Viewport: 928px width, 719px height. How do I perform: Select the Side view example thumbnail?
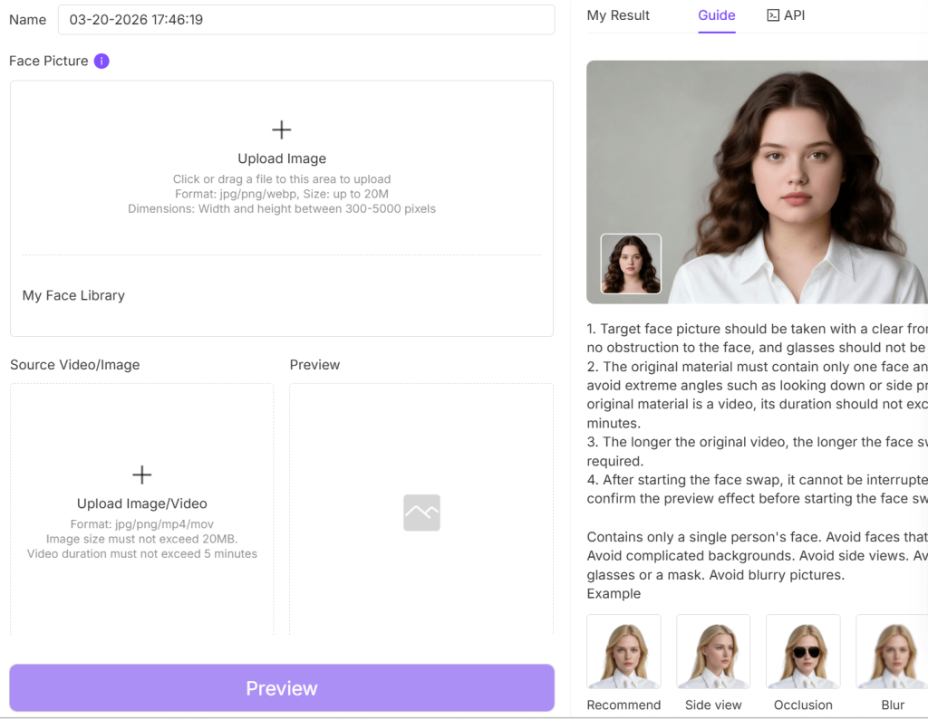pyautogui.click(x=713, y=652)
